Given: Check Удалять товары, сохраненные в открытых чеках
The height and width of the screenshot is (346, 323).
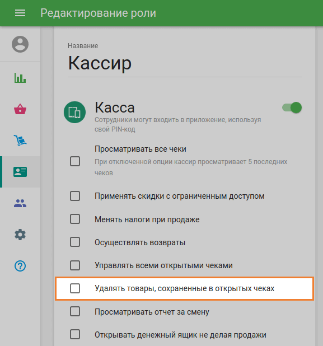Looking at the screenshot, I should coord(75,288).
